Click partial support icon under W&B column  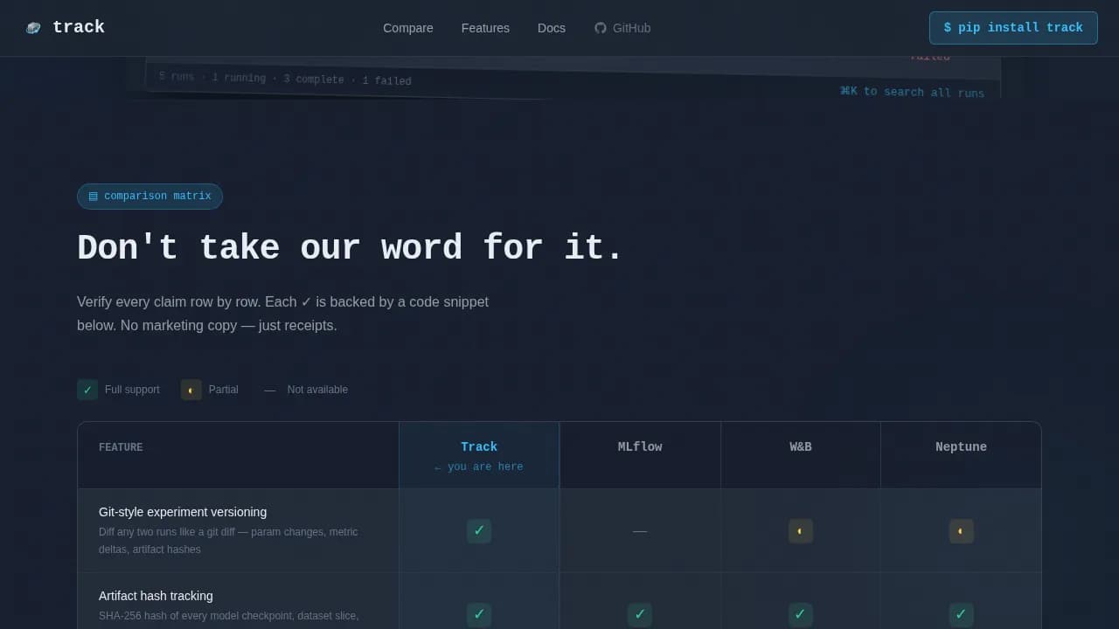(x=800, y=530)
